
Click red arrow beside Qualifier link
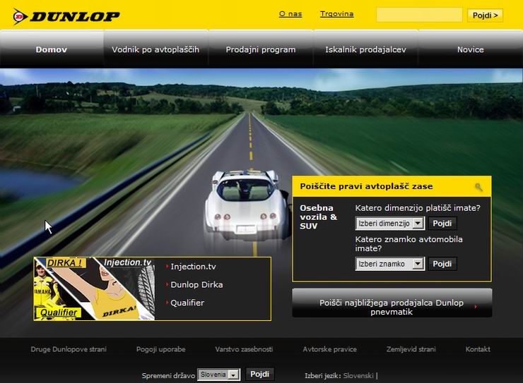[167, 302]
